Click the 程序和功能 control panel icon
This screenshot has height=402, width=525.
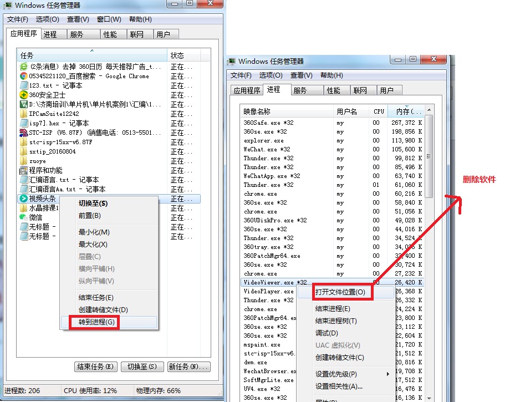(x=23, y=170)
